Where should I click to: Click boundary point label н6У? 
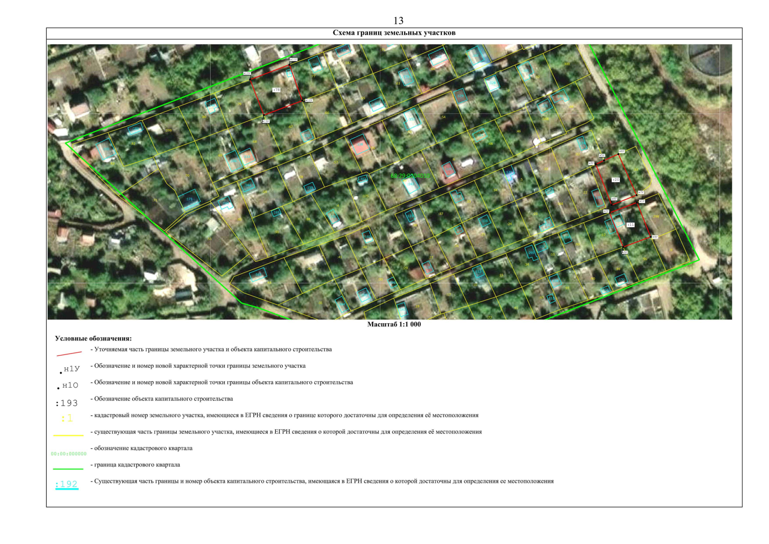coord(622,151)
